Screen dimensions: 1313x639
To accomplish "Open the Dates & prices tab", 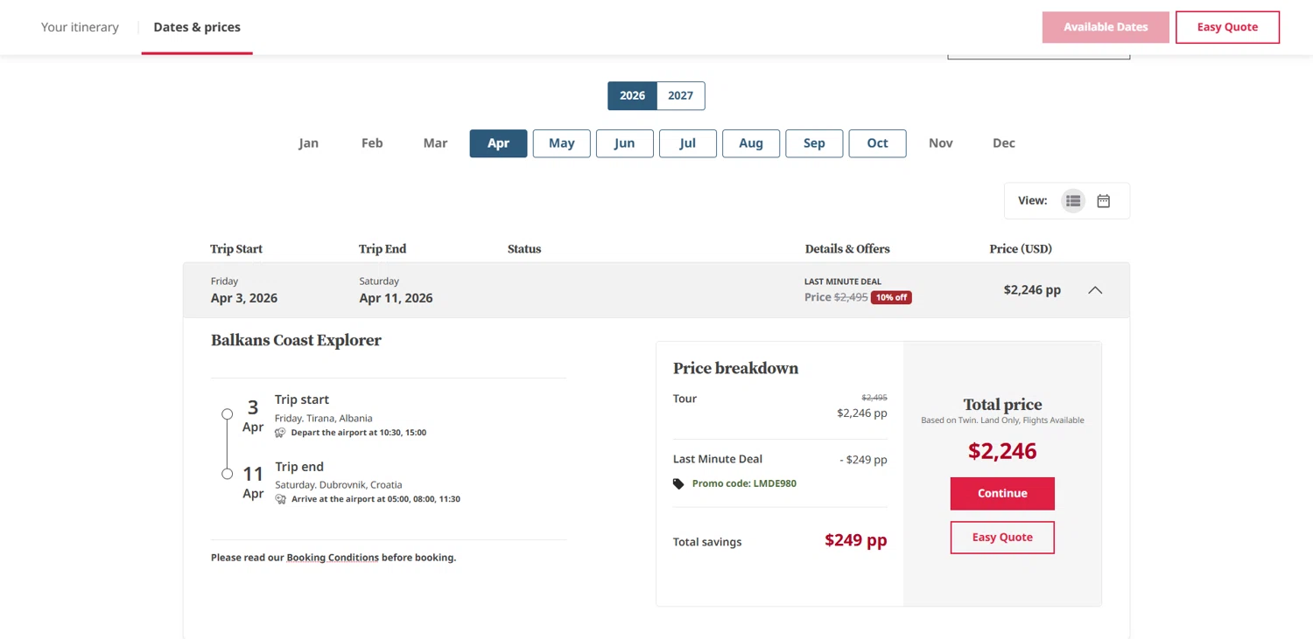I will pyautogui.click(x=197, y=27).
